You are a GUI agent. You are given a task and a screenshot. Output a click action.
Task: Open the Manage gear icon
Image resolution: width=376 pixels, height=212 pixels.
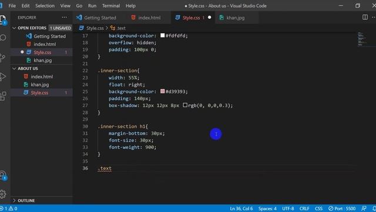pos(3,194)
